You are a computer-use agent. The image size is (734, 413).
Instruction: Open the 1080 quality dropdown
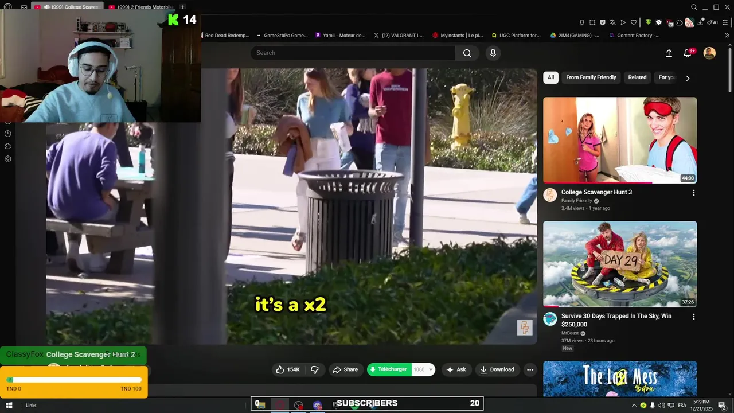tap(423, 369)
